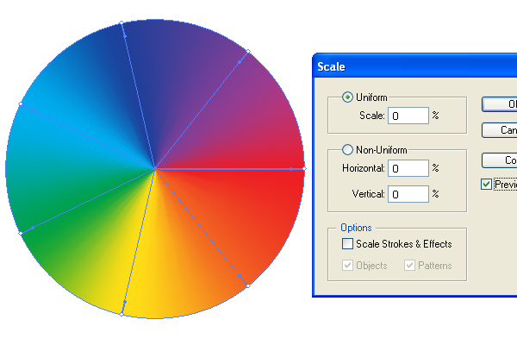
Task: Click the Uniform Scale percentage field
Action: point(408,116)
